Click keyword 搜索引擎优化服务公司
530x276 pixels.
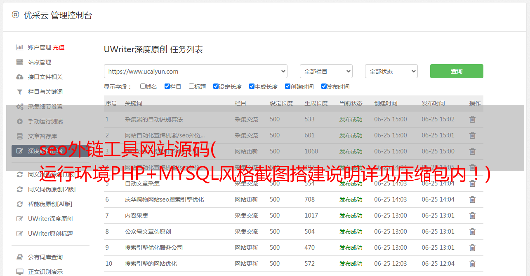(154, 248)
